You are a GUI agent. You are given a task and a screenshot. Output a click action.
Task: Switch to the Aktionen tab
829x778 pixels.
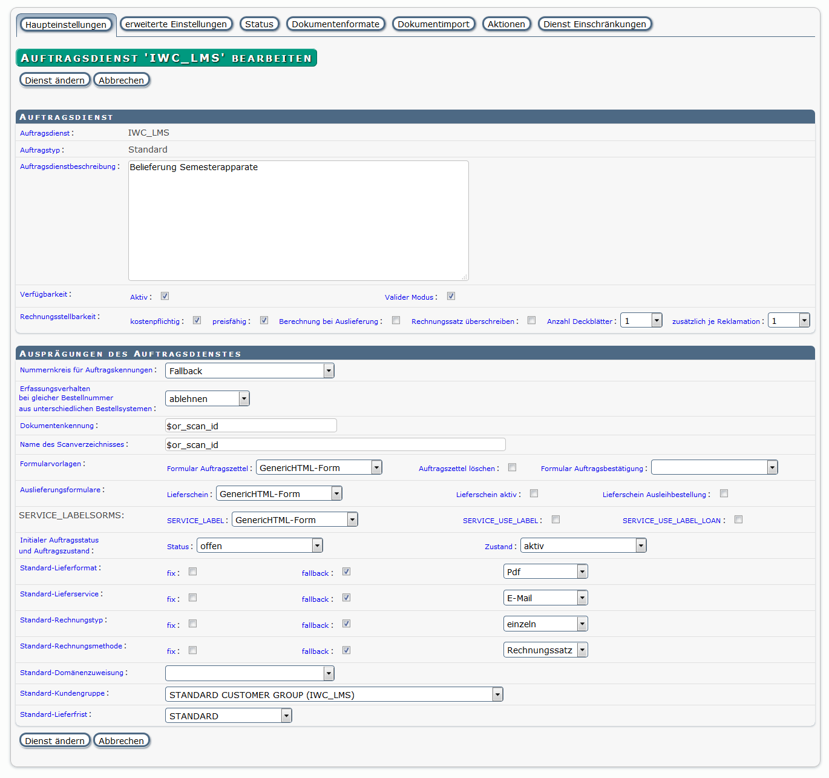(x=506, y=24)
